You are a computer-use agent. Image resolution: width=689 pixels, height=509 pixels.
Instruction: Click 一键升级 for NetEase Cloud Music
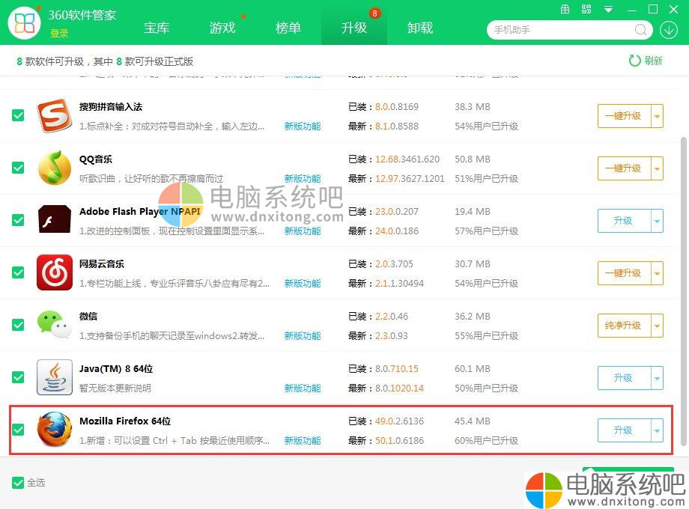tap(624, 272)
